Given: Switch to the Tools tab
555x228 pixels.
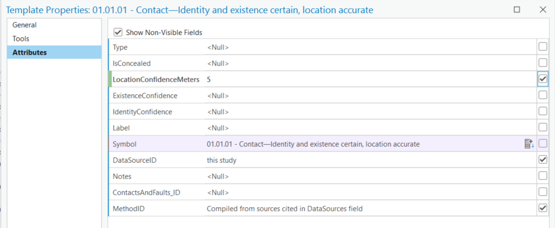Looking at the screenshot, I should tap(54, 39).
